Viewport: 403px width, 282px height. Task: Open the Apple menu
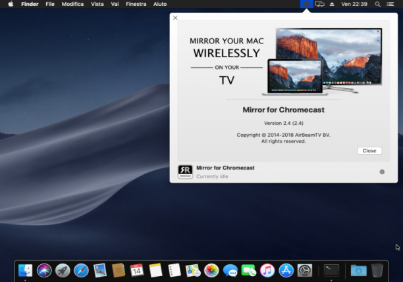[11, 4]
